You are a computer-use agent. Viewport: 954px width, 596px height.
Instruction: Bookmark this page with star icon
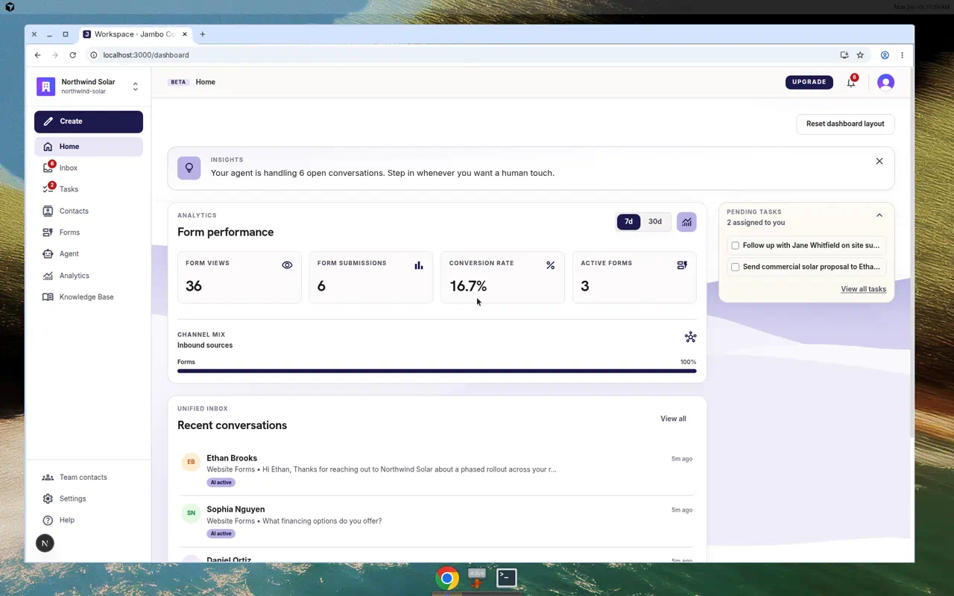[x=860, y=55]
